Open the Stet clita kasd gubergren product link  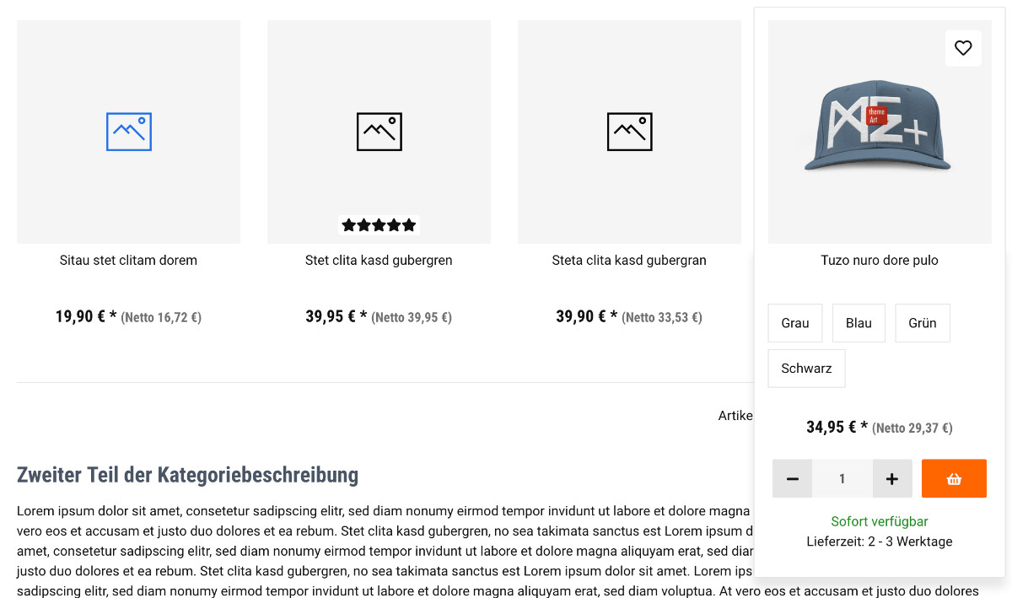379,260
